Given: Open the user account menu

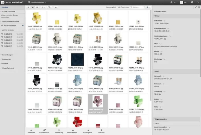Looking at the screenshot, I should [x=184, y=2].
